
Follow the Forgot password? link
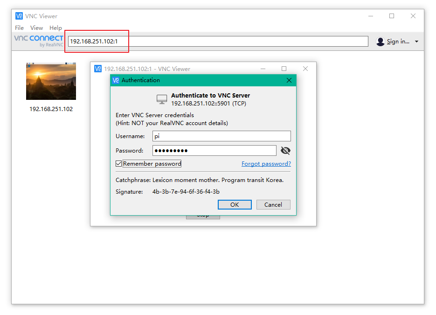[266, 164]
